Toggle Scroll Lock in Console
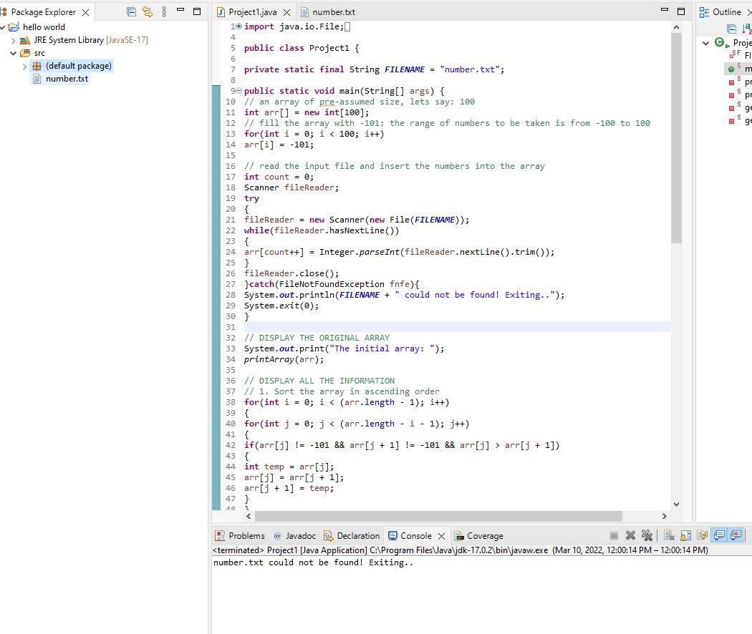This screenshot has width=752, height=634. pos(685,535)
